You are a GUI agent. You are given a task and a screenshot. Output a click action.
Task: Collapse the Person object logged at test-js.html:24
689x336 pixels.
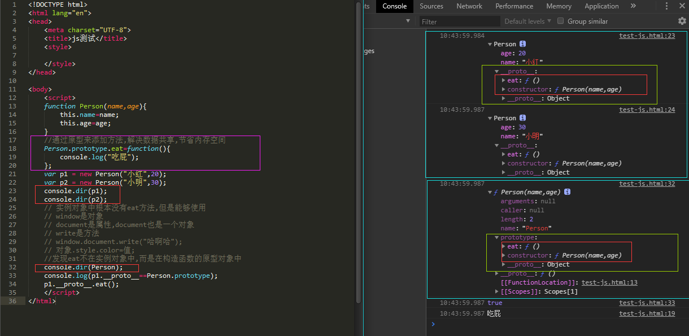[x=490, y=118]
